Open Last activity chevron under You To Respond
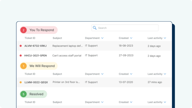Image resolution: width=192 pixels, height=108 pixels. 165,38
